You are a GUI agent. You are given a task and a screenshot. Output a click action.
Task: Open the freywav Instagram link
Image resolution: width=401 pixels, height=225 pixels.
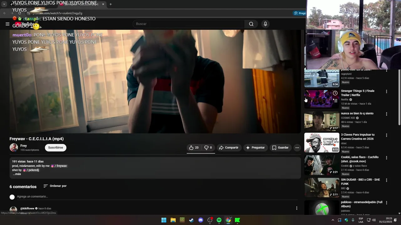click(x=59, y=166)
